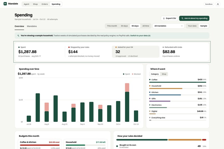Click the Oct 4 week bar

118,111
